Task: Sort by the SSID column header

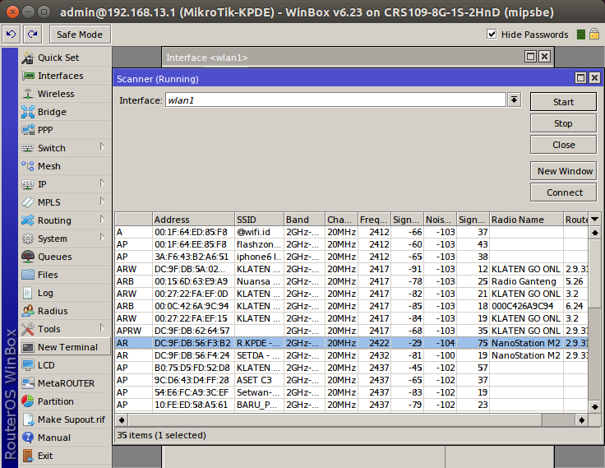Action: click(259, 220)
